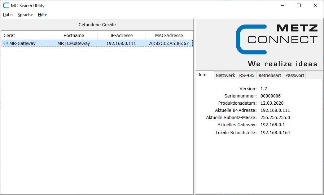324x195 pixels.
Task: Click the MC-Search Utility title bar icon
Action: 6,5
